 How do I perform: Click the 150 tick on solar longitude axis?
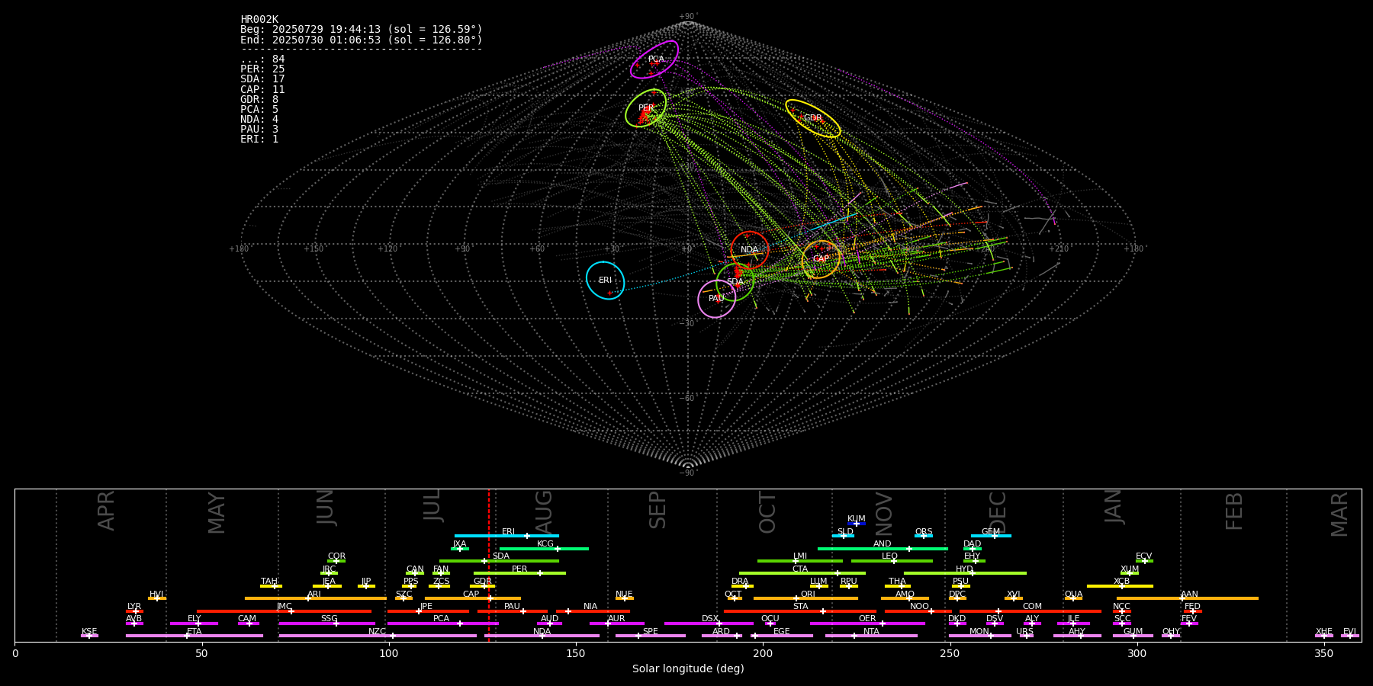click(576, 653)
